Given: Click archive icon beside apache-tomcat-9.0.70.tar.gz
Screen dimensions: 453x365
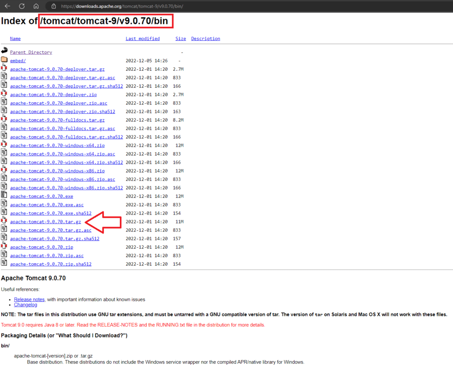Looking at the screenshot, I should click(x=4, y=220).
